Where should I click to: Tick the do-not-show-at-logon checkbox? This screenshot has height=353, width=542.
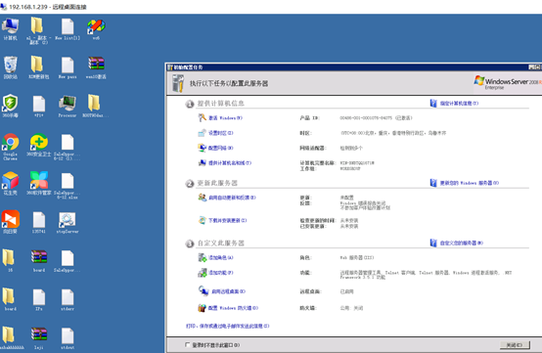pos(187,345)
